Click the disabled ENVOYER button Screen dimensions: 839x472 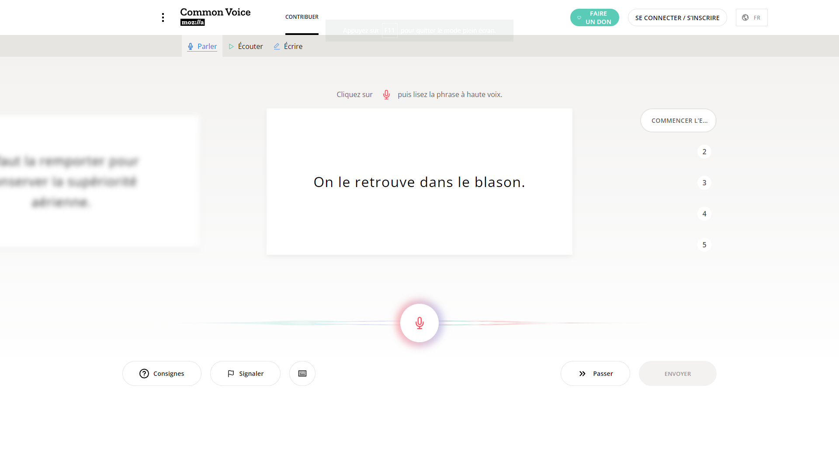tap(677, 373)
